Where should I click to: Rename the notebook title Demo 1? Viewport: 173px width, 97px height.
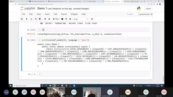tap(42, 8)
